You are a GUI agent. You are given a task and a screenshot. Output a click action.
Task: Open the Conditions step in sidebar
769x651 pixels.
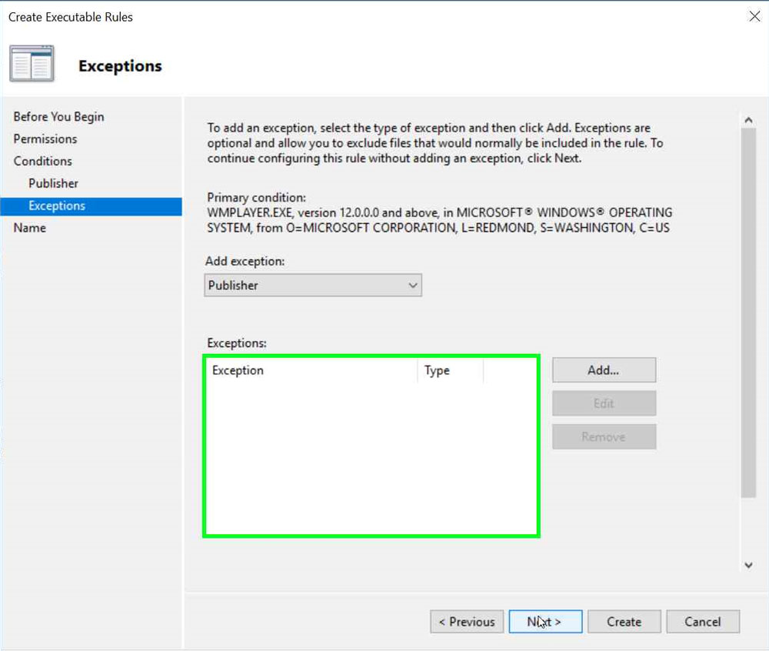(x=43, y=162)
